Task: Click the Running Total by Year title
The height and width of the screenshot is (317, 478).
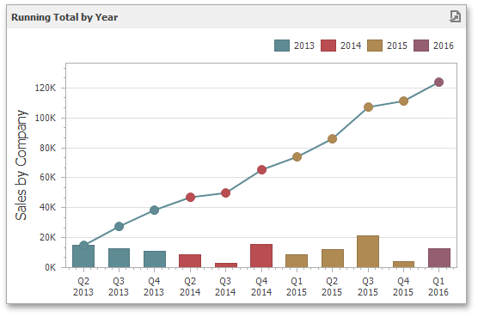Action: [64, 17]
